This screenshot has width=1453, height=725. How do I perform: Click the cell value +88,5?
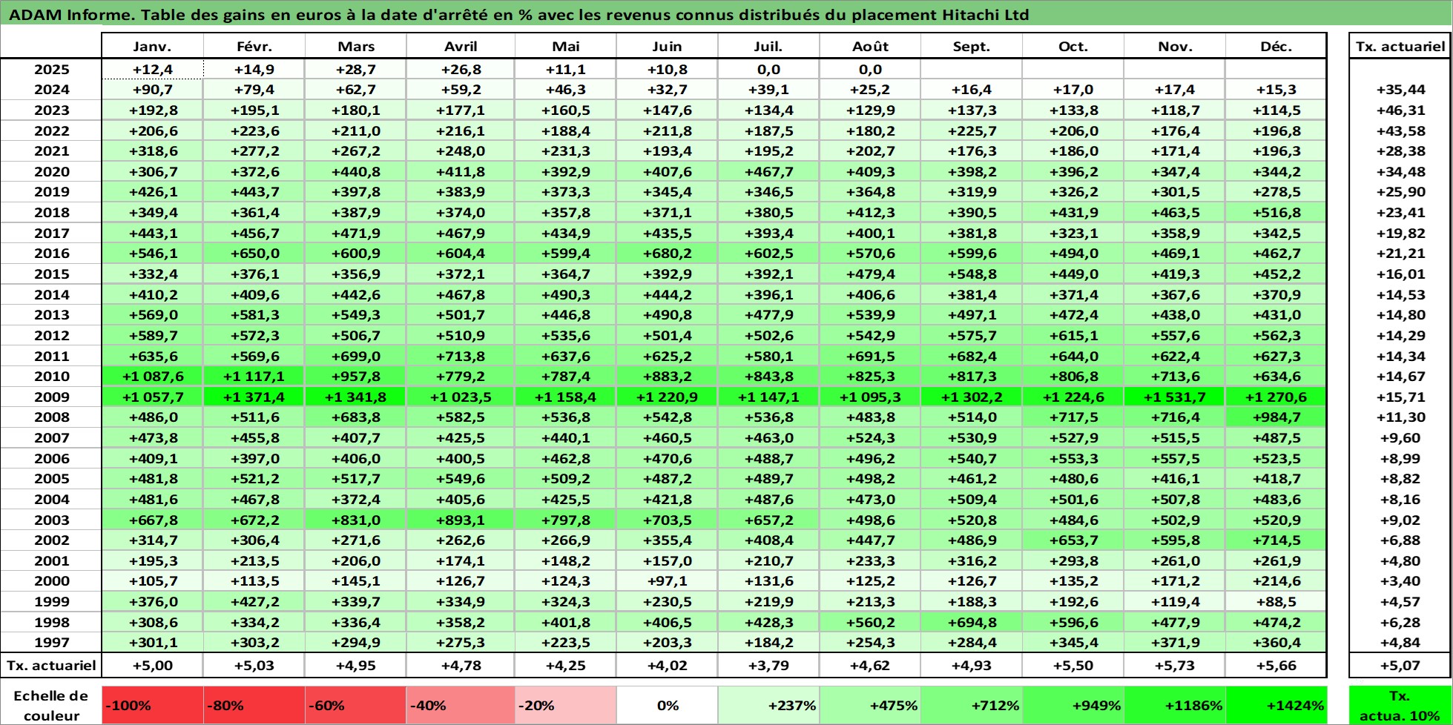coord(1276,602)
